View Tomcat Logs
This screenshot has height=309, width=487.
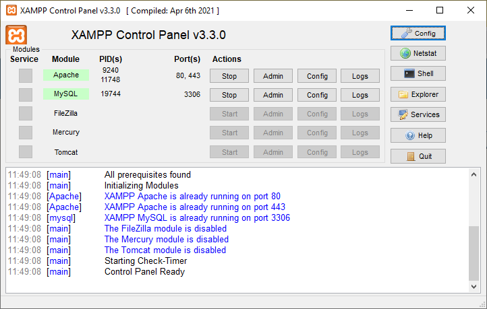[360, 152]
